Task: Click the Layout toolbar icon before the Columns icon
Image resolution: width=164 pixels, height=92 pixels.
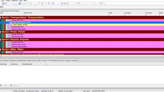Action: pos(39,3)
